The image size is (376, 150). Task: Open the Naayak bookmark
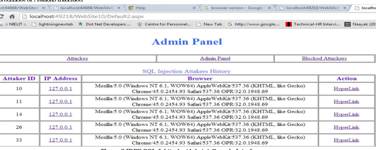[x=360, y=24]
